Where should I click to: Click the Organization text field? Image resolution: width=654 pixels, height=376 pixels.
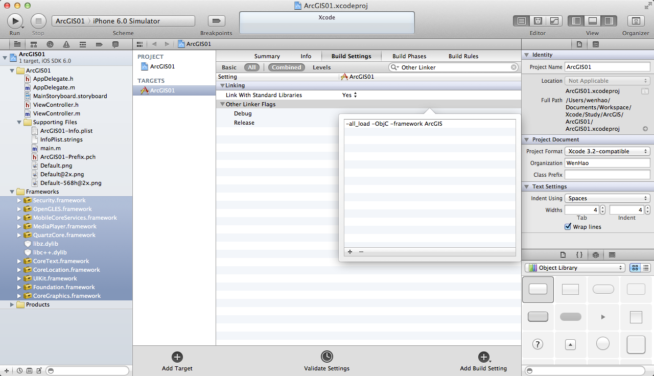[x=607, y=163]
